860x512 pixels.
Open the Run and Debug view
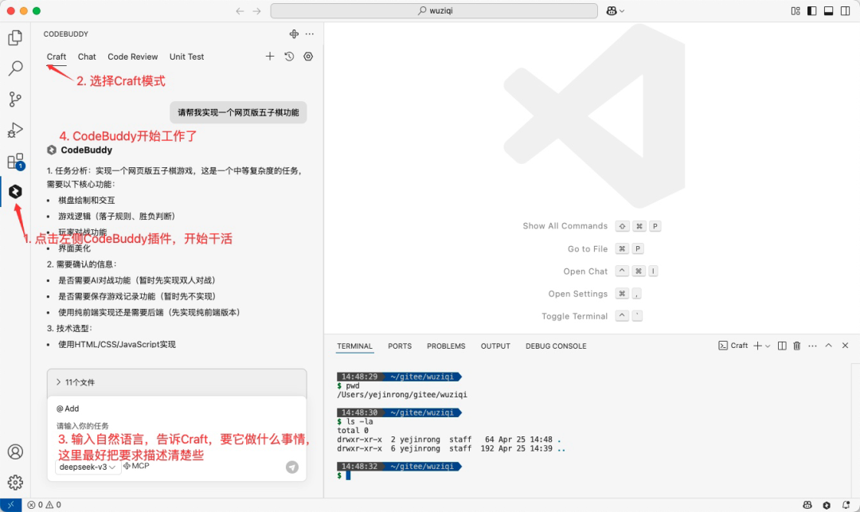[x=15, y=130]
